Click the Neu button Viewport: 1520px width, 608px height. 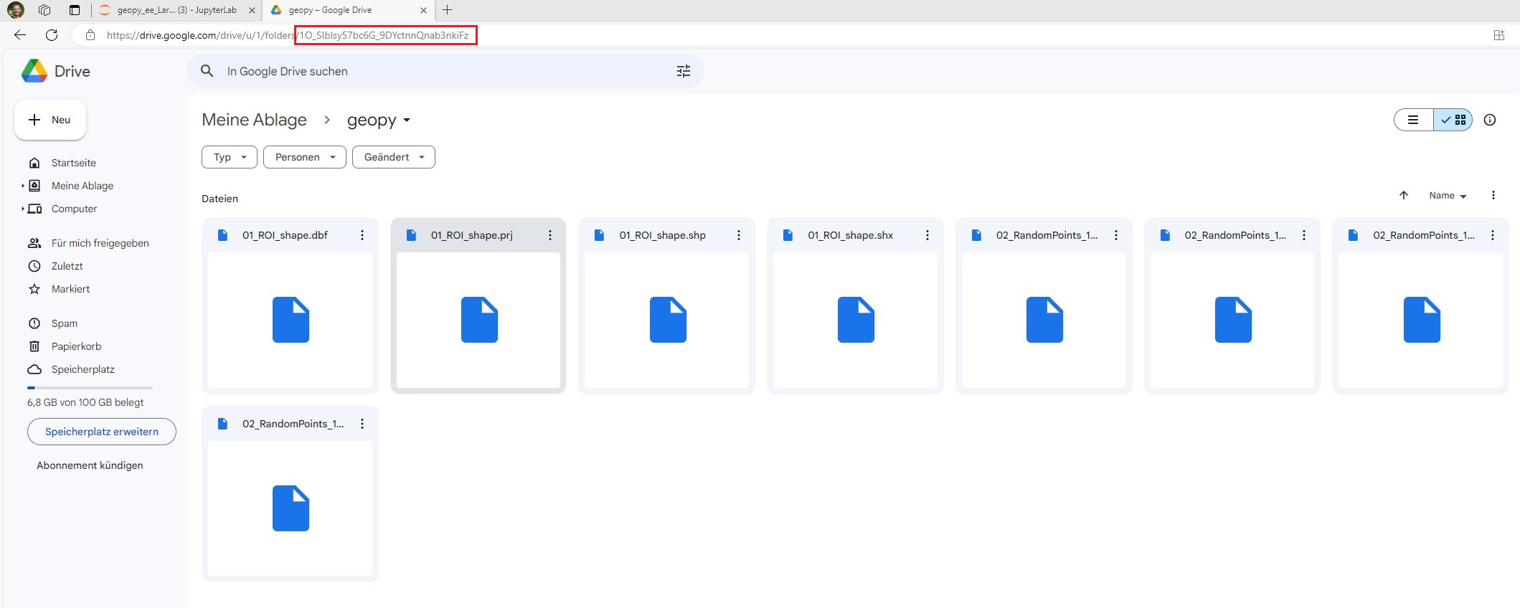click(50, 120)
